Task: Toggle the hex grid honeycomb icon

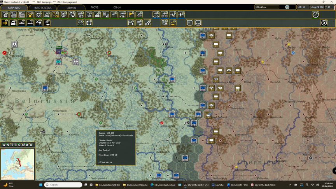Action: point(30,14)
